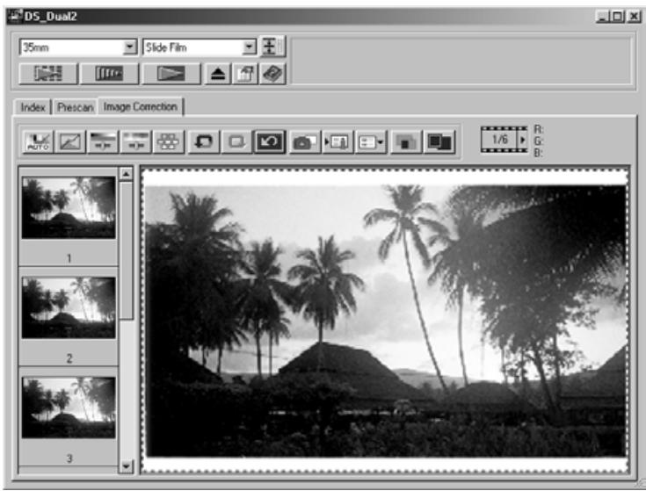Open the Preferences dialog icon
This screenshot has height=491, width=646.
[x=244, y=74]
